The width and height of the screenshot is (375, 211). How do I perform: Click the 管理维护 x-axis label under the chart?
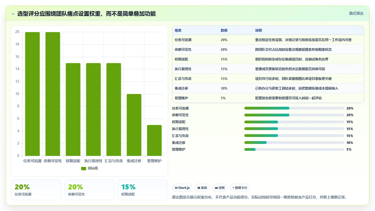click(x=154, y=161)
